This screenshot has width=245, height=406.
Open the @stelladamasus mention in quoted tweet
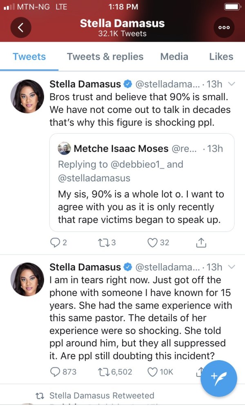(x=94, y=178)
